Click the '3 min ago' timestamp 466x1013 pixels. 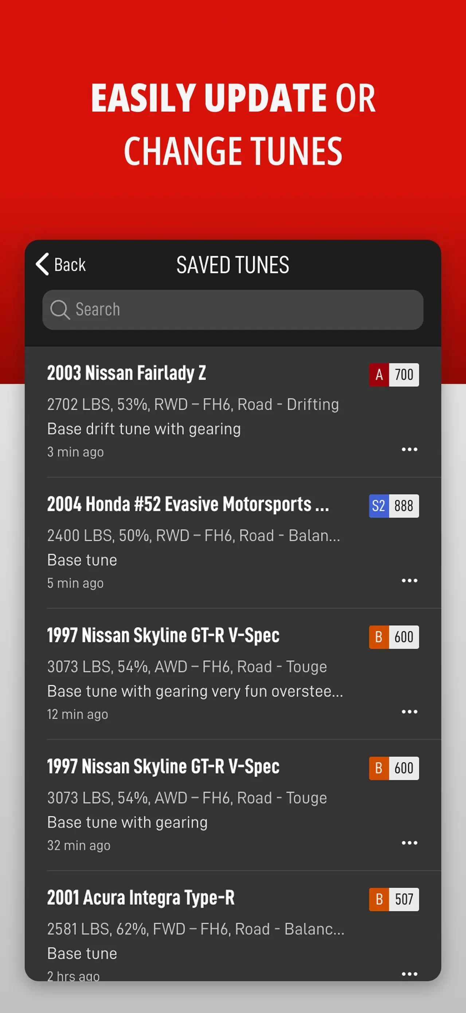(x=75, y=452)
